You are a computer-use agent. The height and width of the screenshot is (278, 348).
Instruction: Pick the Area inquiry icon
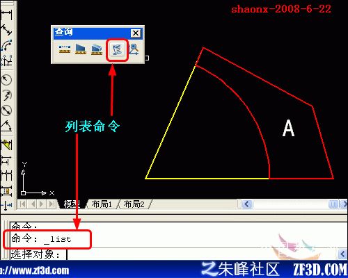pyautogui.click(x=81, y=49)
